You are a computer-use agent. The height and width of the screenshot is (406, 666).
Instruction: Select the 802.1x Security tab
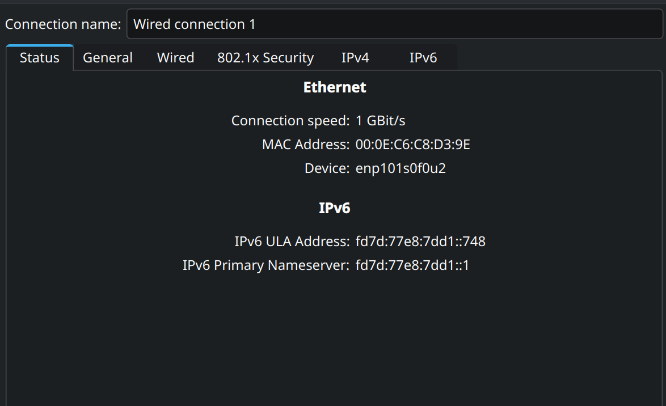click(x=265, y=58)
